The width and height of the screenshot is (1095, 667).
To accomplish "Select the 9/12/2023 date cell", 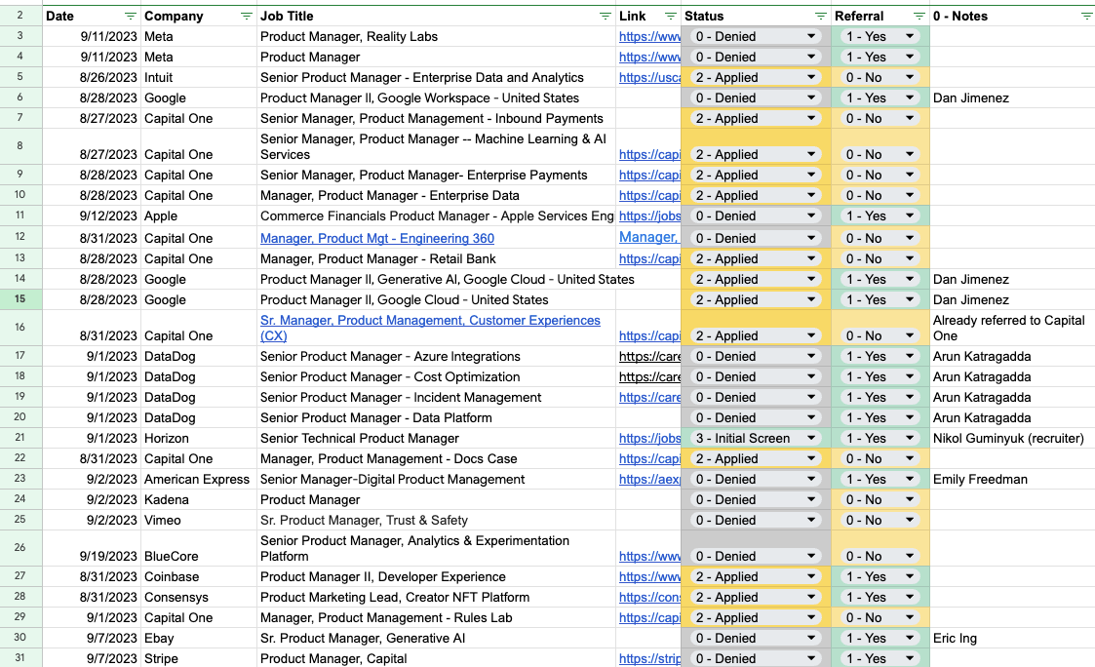I will (92, 216).
